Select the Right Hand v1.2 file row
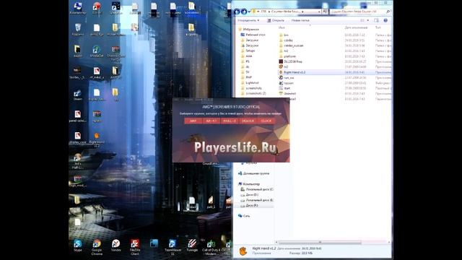This screenshot has height=260, width=462. [x=334, y=72]
